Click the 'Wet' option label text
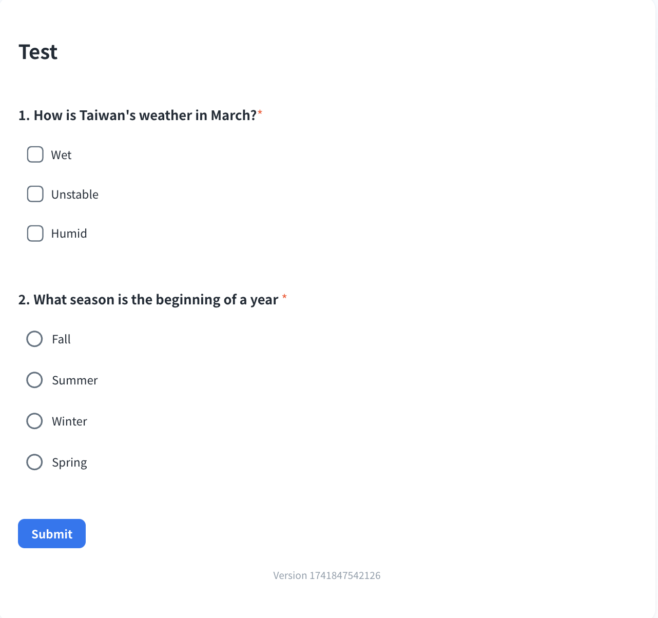The height and width of the screenshot is (618, 658). click(x=61, y=155)
